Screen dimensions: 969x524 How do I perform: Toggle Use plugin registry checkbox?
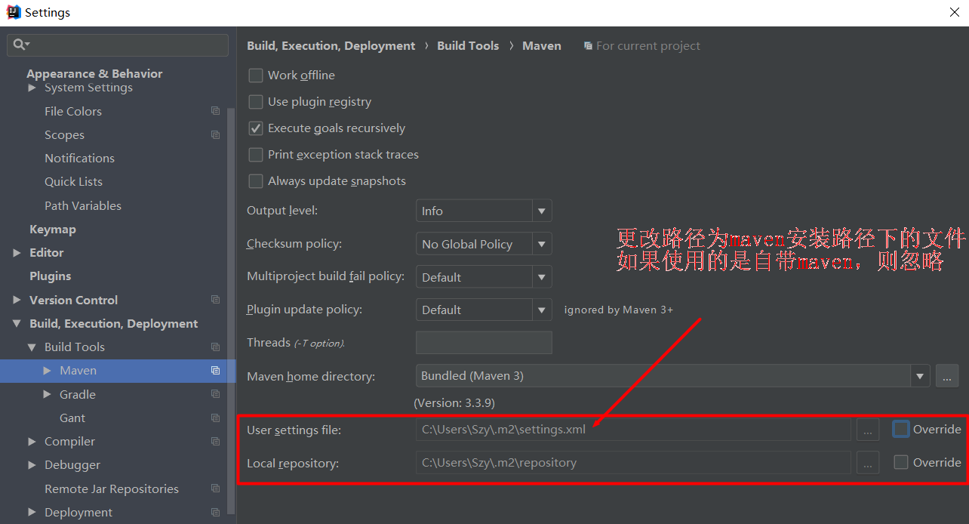(256, 102)
